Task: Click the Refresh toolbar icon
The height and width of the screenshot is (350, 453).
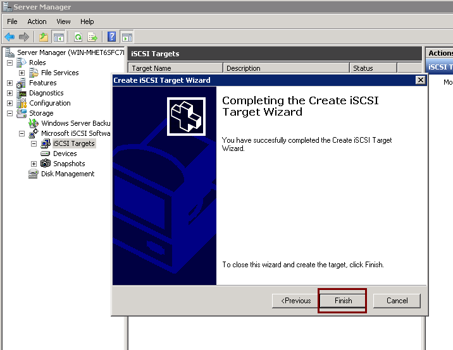Action: point(78,37)
